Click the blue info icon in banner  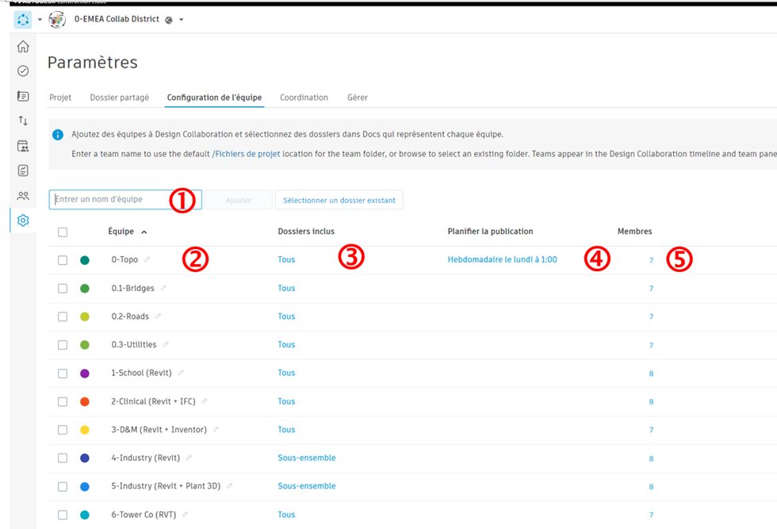(x=58, y=134)
